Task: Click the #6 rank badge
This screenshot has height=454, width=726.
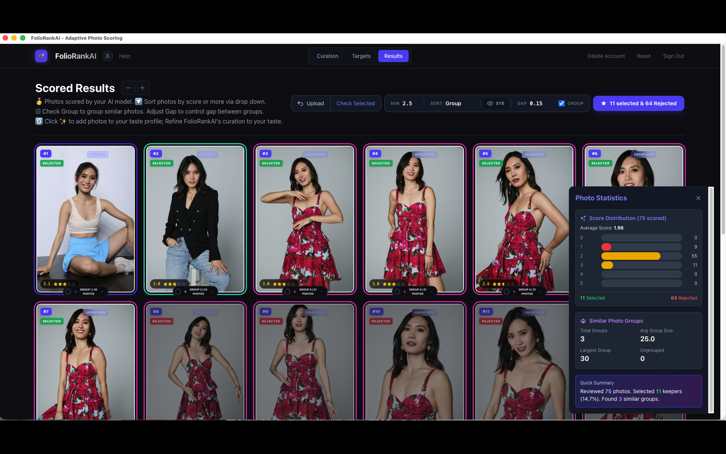Action: click(x=595, y=153)
